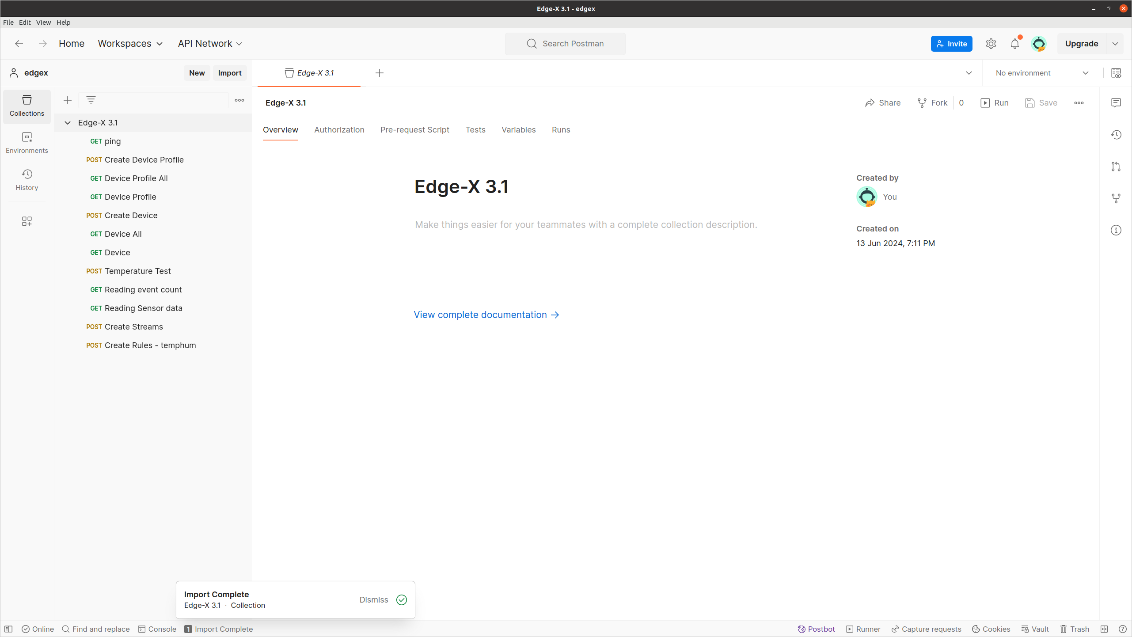Open the pull requests icon in right sidebar
Image resolution: width=1132 pixels, height=637 pixels.
pos(1116,167)
